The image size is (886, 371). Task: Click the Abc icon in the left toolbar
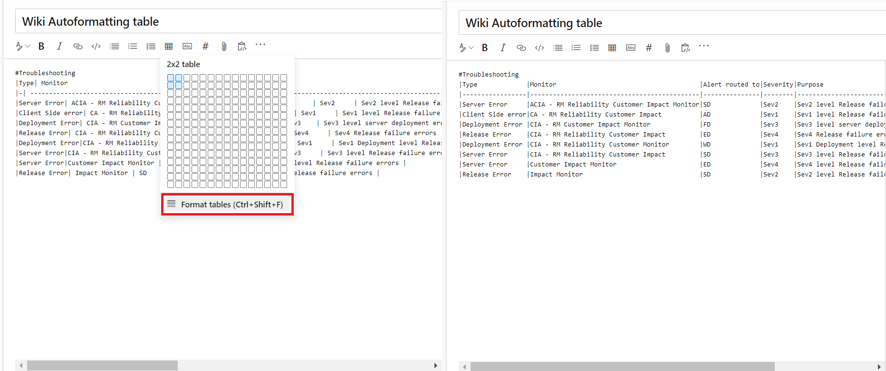(187, 46)
